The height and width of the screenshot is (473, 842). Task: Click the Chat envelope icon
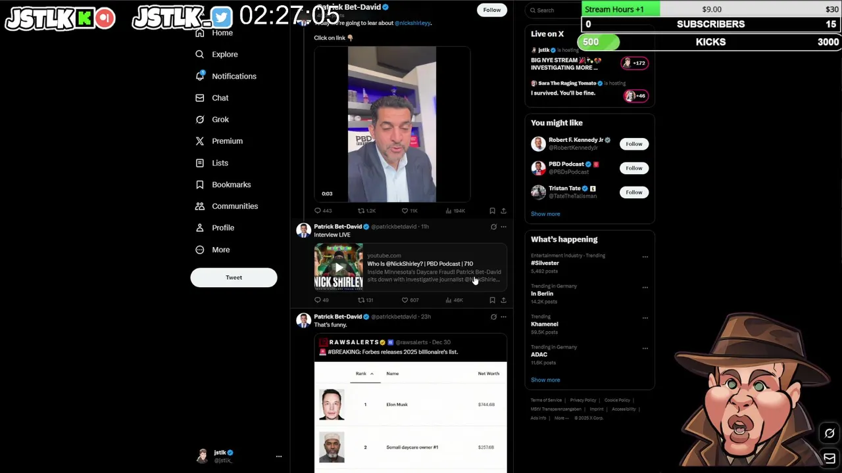click(x=200, y=98)
